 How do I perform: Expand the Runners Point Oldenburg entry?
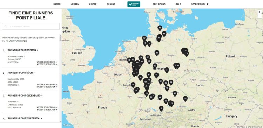[25, 95]
